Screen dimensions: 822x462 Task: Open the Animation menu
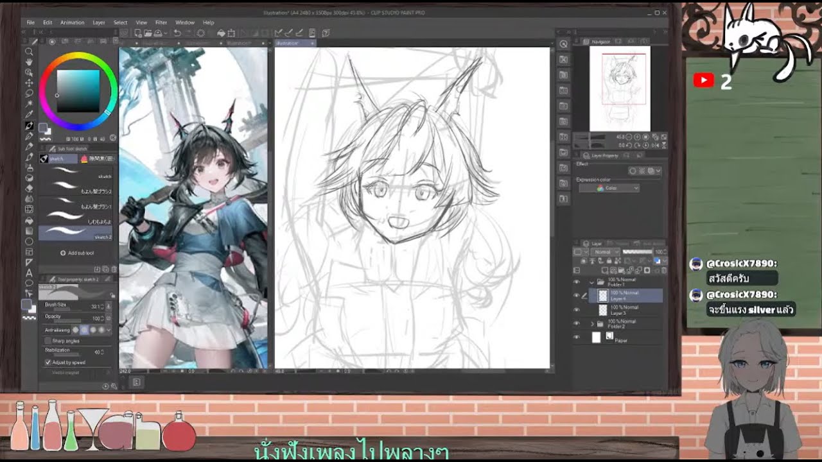pyautogui.click(x=72, y=22)
